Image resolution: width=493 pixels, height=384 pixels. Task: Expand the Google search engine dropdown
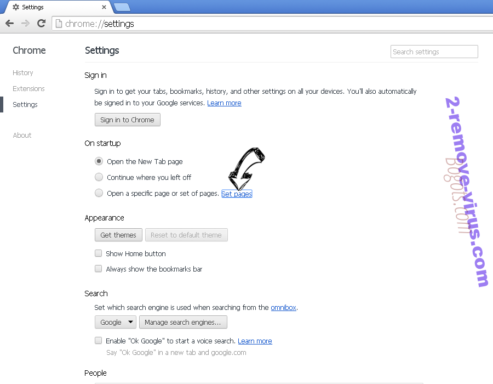116,322
